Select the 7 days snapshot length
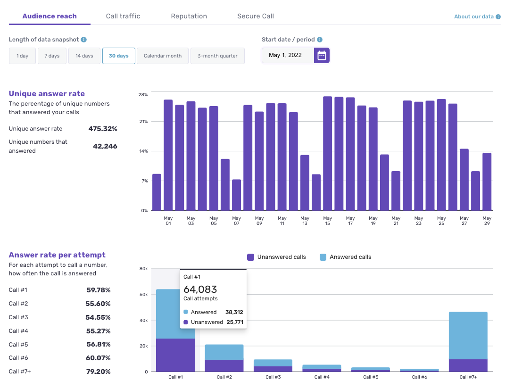514x389 pixels. click(x=52, y=56)
